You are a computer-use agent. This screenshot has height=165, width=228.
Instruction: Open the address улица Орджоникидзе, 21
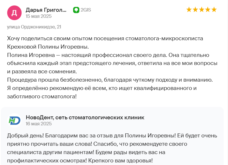click(x=34, y=27)
